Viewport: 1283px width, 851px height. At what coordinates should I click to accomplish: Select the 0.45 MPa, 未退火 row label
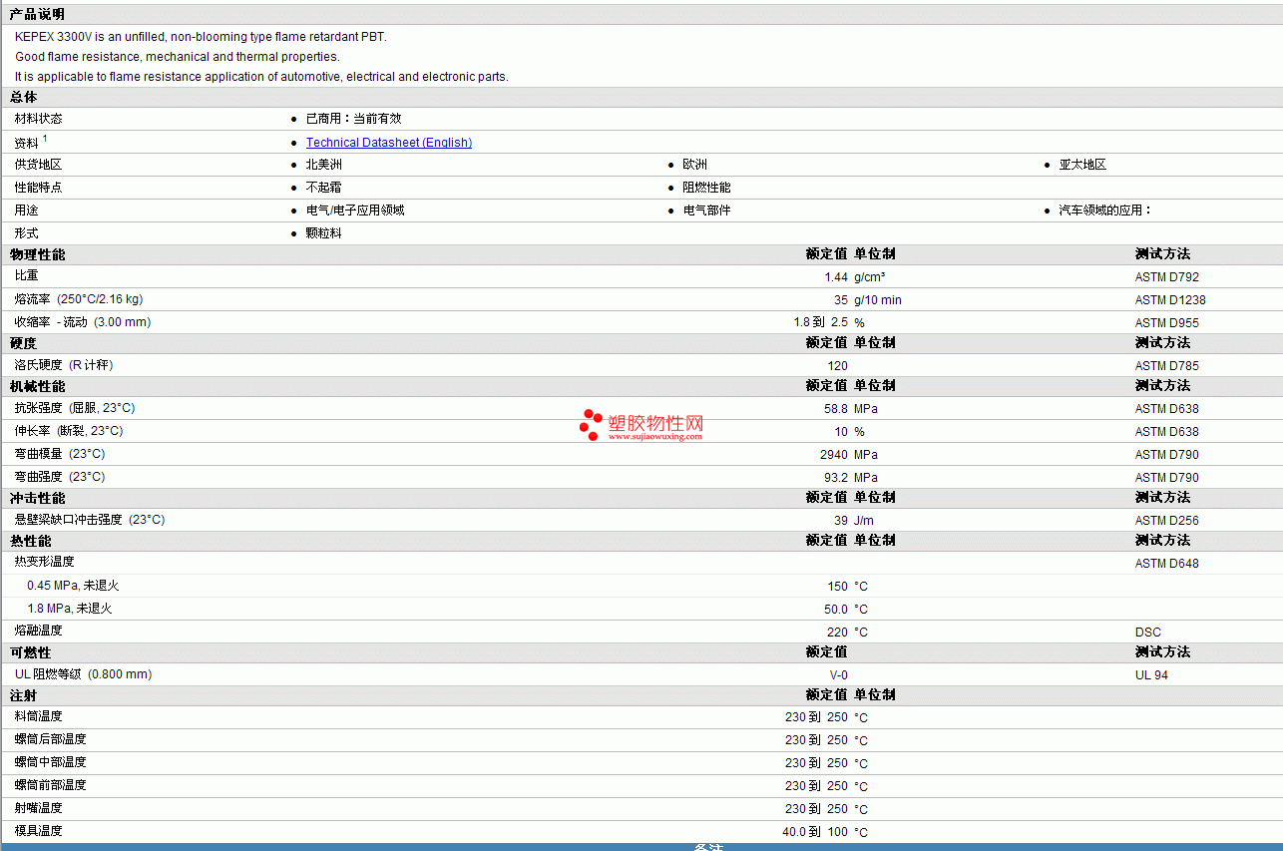[73, 586]
